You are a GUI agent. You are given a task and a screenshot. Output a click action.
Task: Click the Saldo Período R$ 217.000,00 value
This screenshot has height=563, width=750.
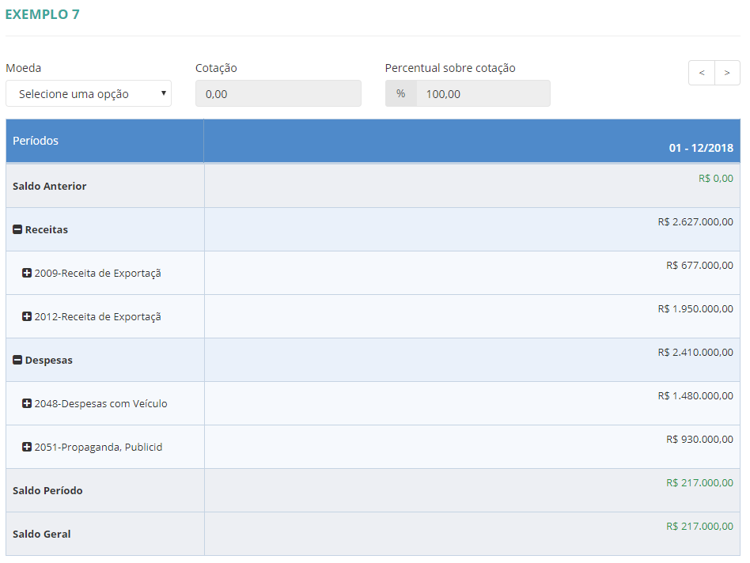700,483
